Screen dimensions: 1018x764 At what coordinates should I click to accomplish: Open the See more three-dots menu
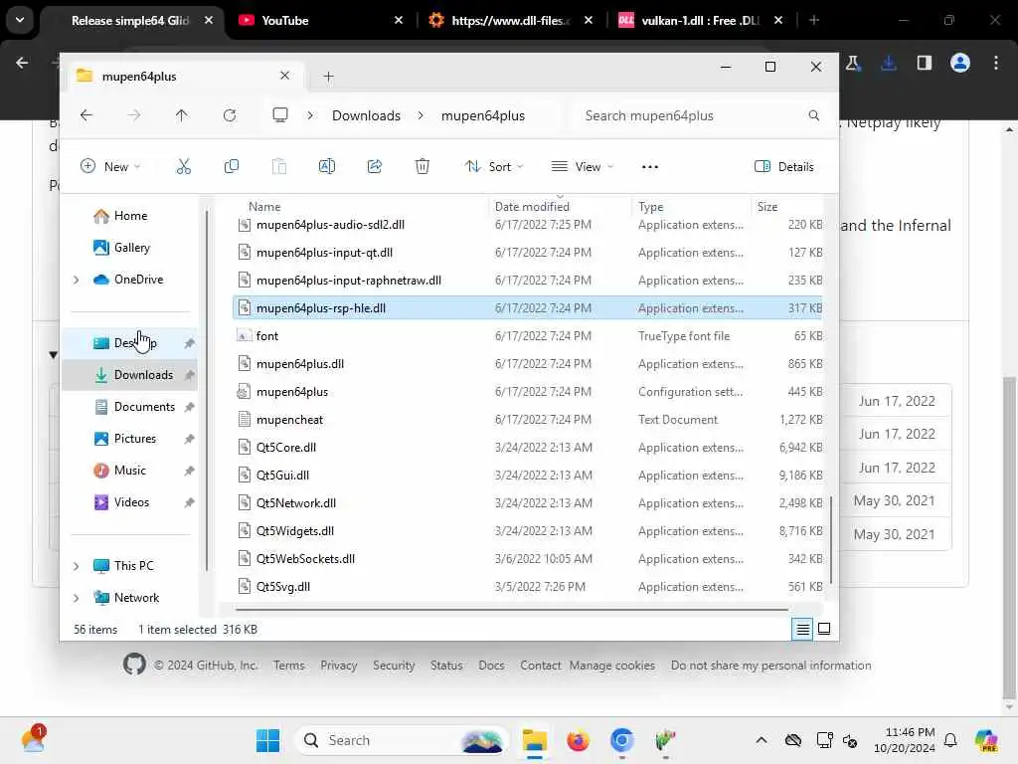(650, 167)
